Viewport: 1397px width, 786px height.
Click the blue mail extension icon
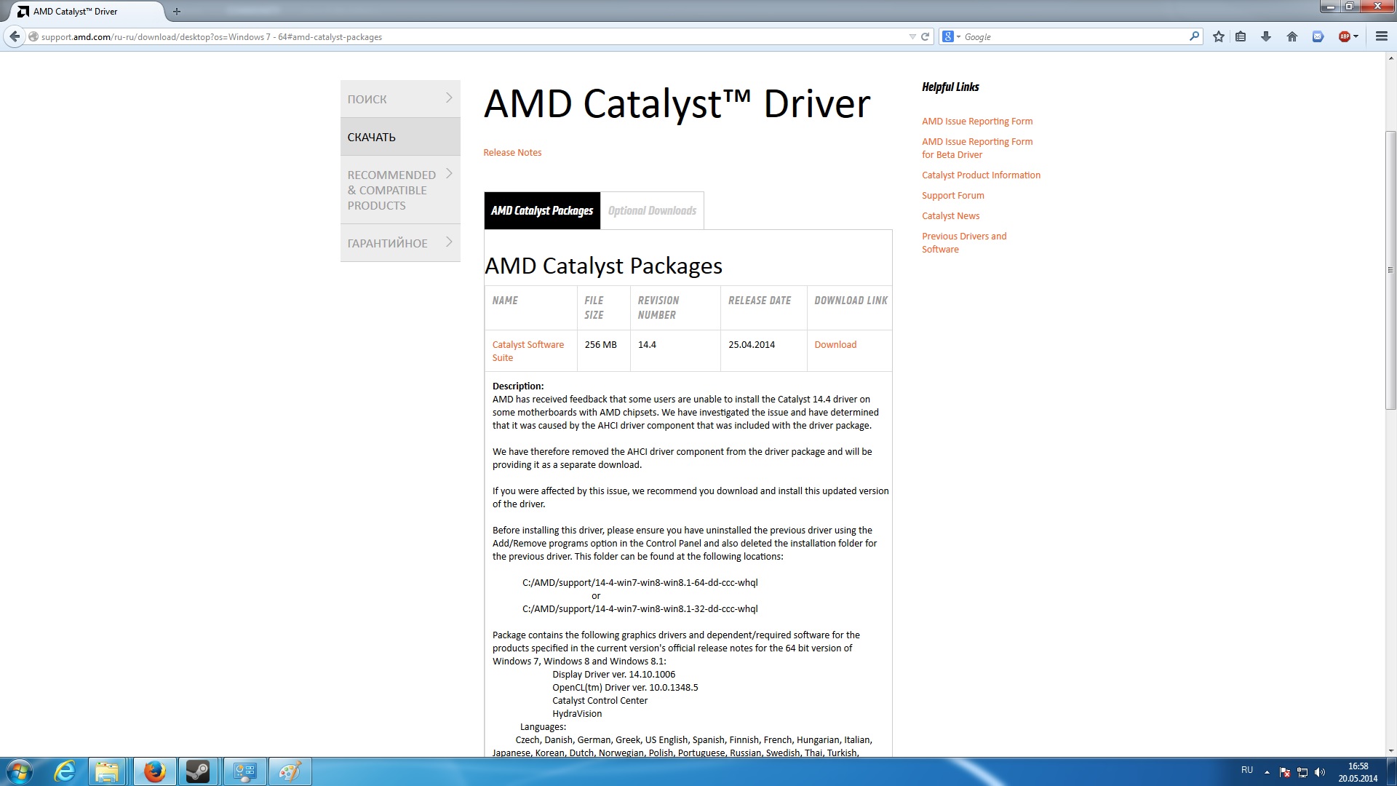1318,36
